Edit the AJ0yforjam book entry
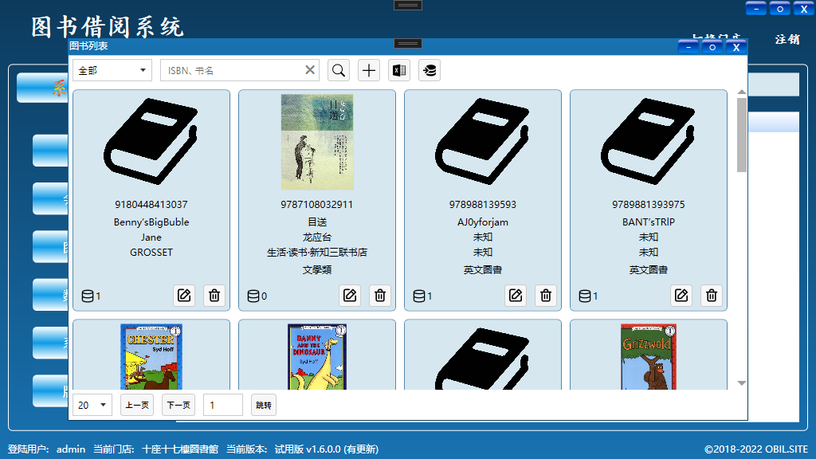 (x=516, y=296)
